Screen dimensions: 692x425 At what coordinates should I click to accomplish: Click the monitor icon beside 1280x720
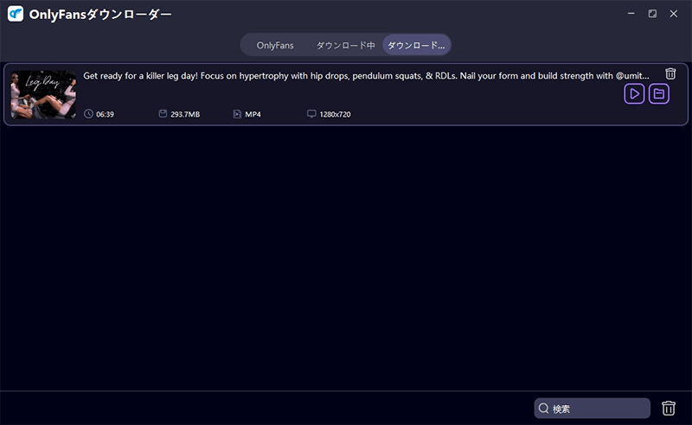click(311, 114)
